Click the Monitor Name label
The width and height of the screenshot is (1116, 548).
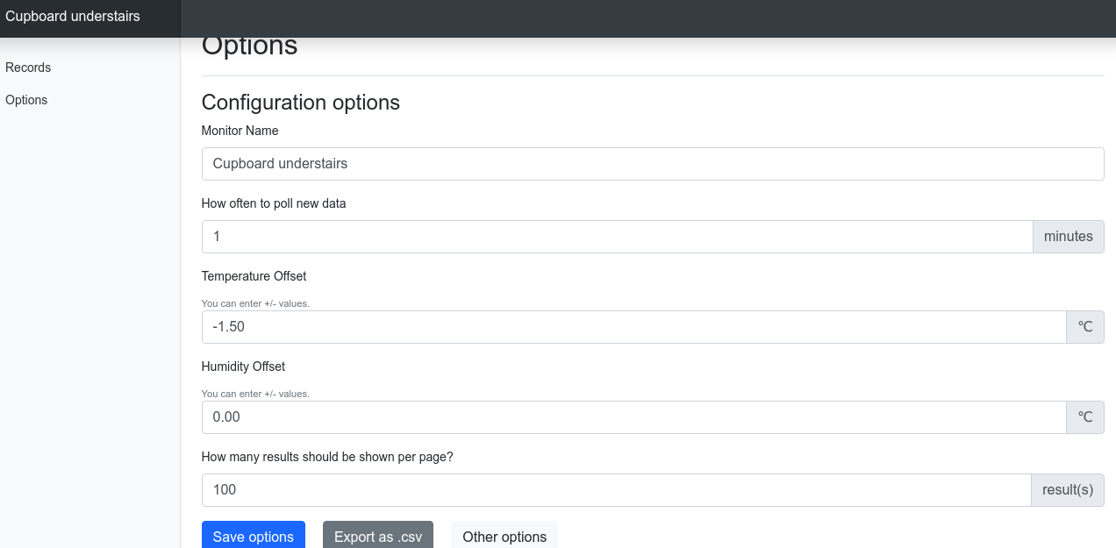[240, 131]
